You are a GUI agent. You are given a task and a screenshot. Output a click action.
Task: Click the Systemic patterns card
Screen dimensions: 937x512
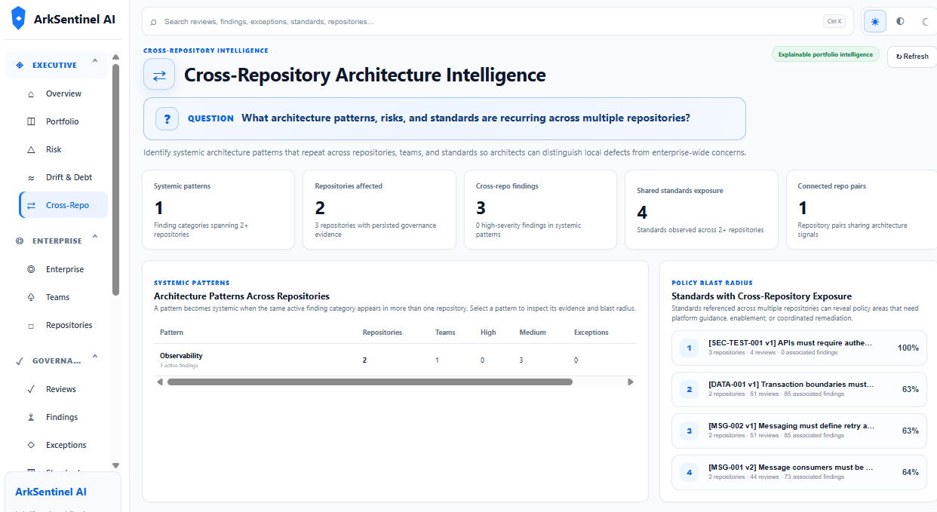tap(218, 210)
